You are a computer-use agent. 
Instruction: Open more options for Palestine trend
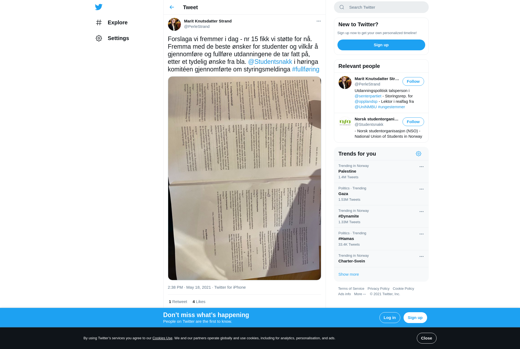point(421,167)
